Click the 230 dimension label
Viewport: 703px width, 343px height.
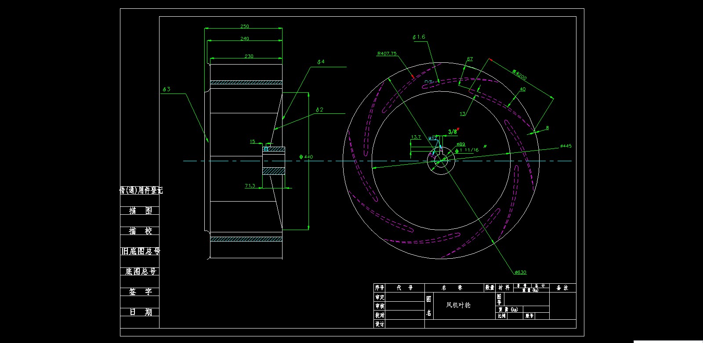pyautogui.click(x=249, y=56)
